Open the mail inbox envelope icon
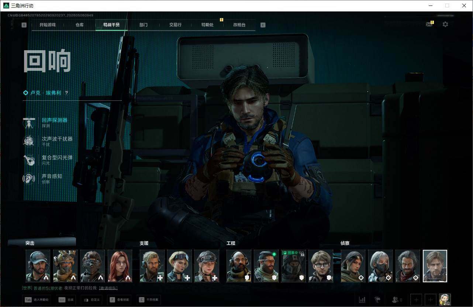The height and width of the screenshot is (307, 473). pyautogui.click(x=429, y=24)
